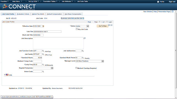Open the Favorites menu
This screenshot has height=99, width=177.
pyautogui.click(x=4, y=1)
